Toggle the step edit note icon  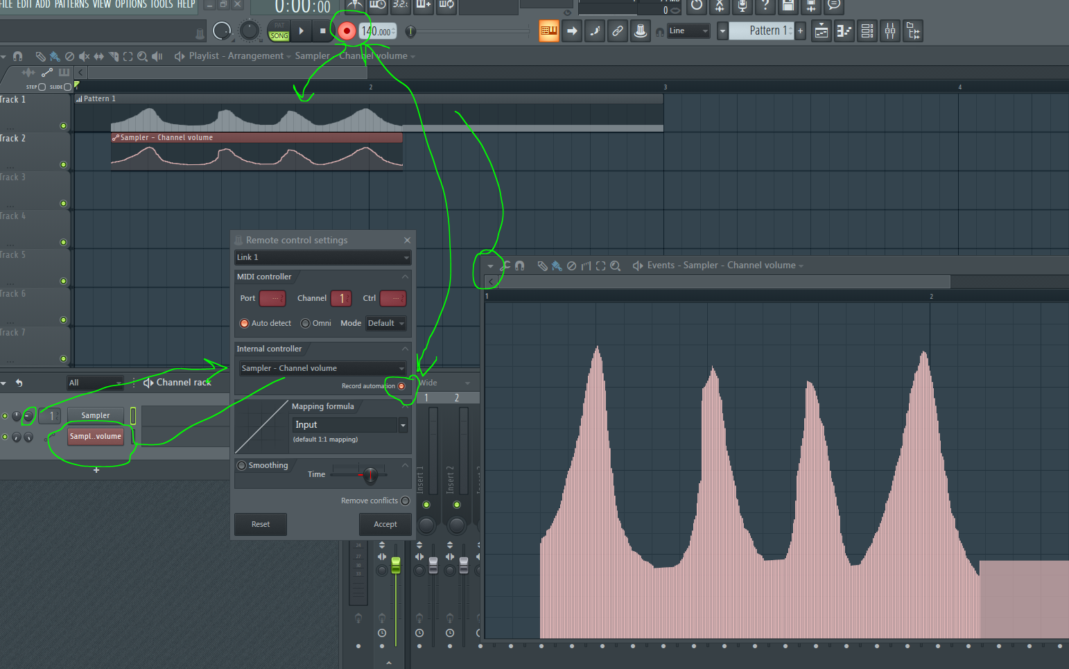[595, 31]
